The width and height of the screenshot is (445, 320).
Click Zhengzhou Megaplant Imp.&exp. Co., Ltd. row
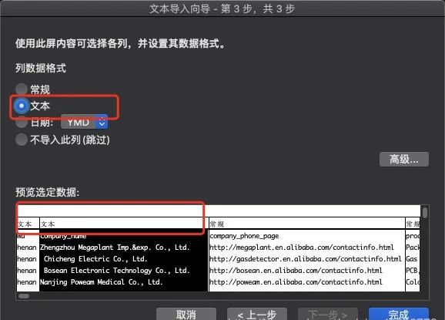pyautogui.click(x=115, y=248)
